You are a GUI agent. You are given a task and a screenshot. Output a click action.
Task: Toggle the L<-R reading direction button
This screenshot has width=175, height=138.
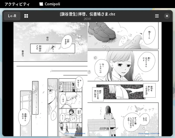12,16
